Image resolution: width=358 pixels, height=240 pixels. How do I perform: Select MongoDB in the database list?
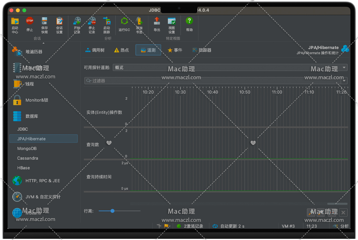[27, 149]
